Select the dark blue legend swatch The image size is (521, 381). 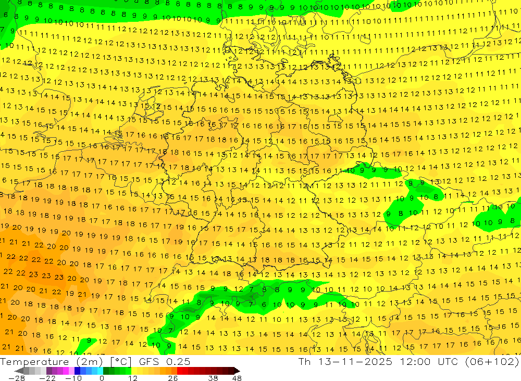pos(77,371)
